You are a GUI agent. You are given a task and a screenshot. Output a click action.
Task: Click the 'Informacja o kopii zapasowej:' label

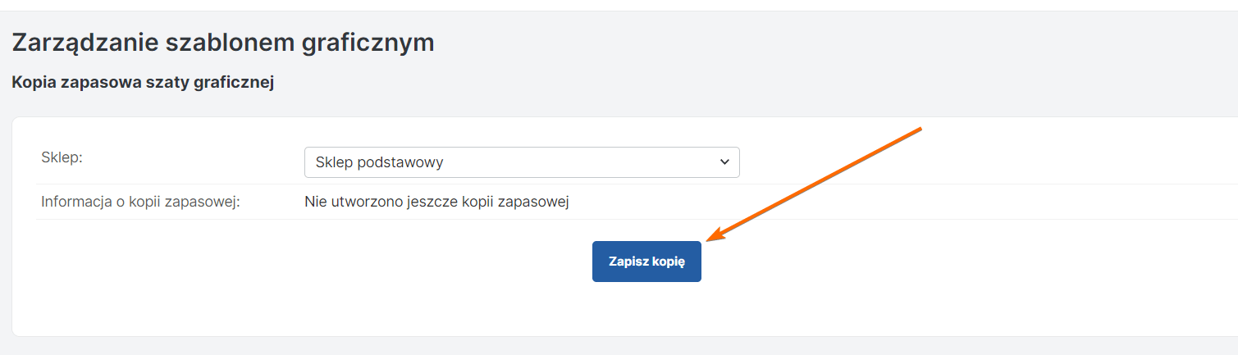point(140,202)
